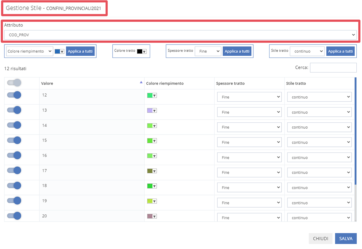Open fill color picker for value 17
This screenshot has width=362, height=249.
pyautogui.click(x=152, y=171)
